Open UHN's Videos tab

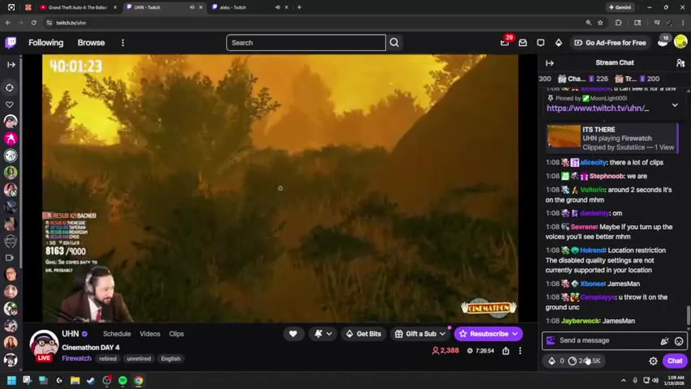click(x=150, y=334)
